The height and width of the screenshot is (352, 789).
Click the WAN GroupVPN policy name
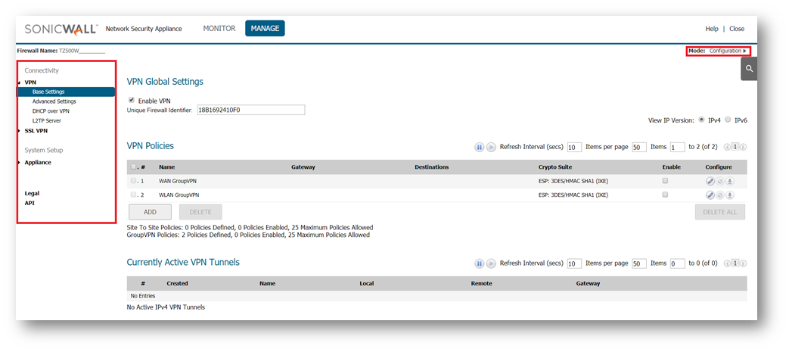click(x=176, y=181)
